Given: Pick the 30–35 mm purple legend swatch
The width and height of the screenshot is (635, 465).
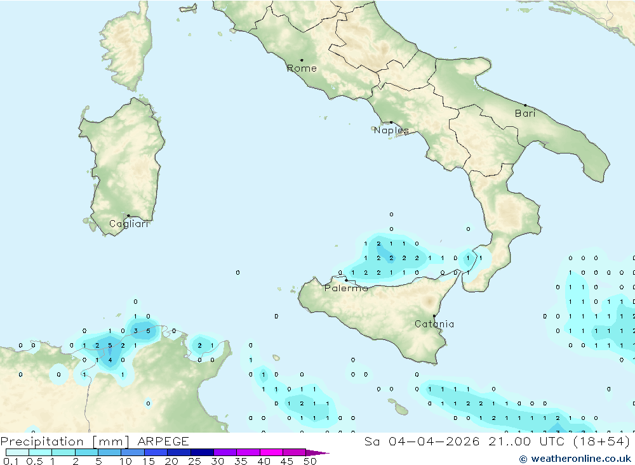Looking at the screenshot, I should pyautogui.click(x=225, y=452).
